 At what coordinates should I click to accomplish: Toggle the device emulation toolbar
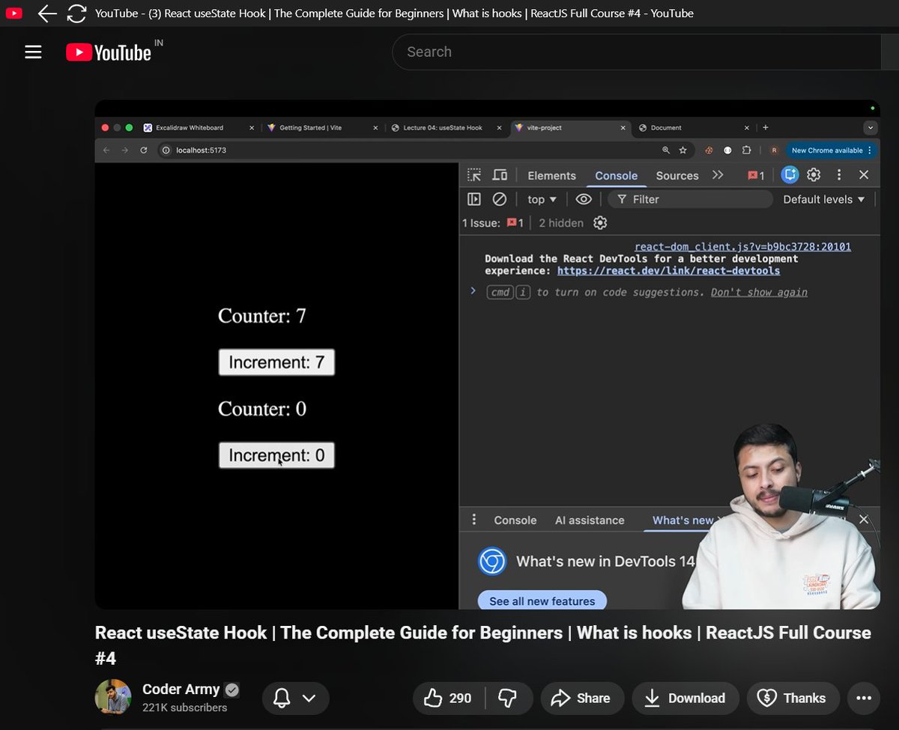tap(499, 174)
